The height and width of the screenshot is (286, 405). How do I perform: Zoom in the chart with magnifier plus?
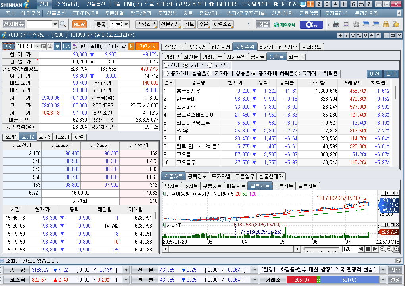coord(382,249)
